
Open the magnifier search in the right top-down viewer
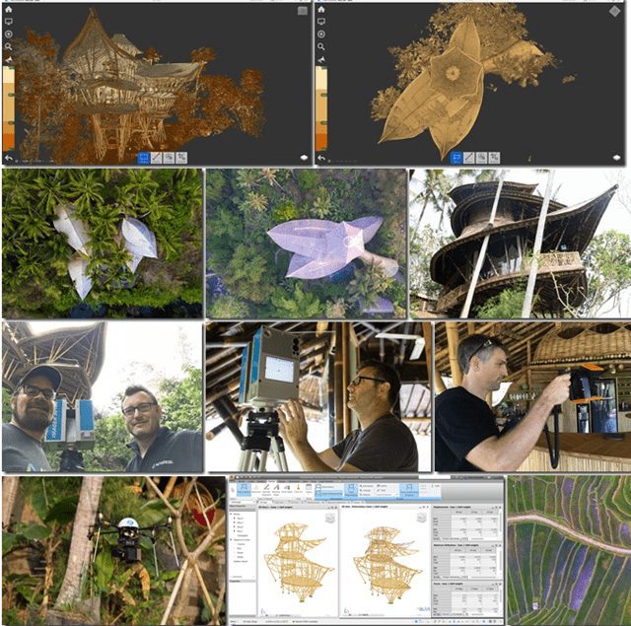(x=321, y=46)
